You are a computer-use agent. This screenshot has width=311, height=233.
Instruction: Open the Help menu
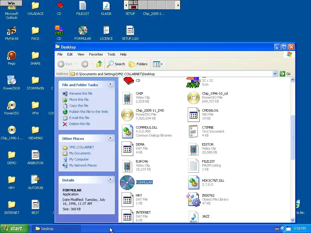[123, 54]
